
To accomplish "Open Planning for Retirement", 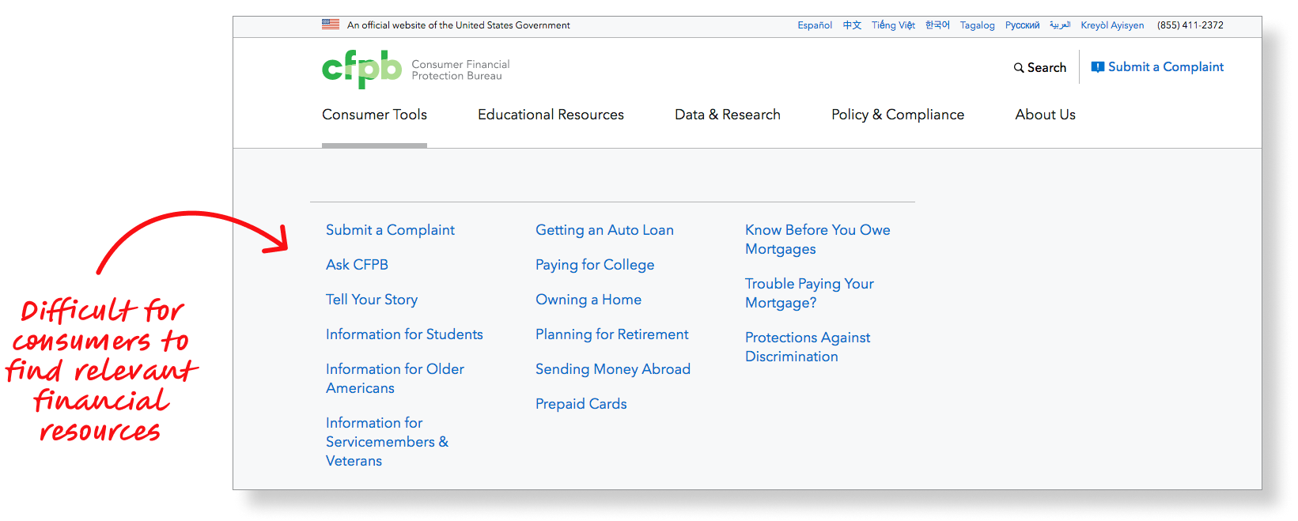I will click(611, 334).
